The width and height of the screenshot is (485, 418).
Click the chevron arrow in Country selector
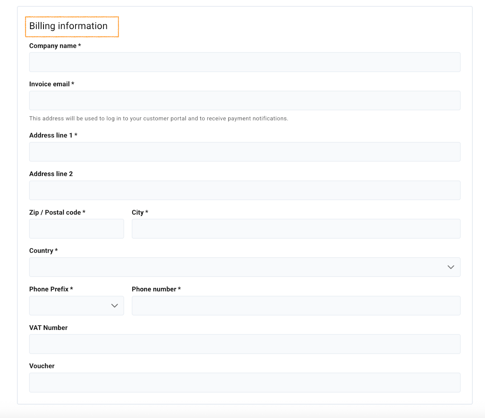pos(451,267)
